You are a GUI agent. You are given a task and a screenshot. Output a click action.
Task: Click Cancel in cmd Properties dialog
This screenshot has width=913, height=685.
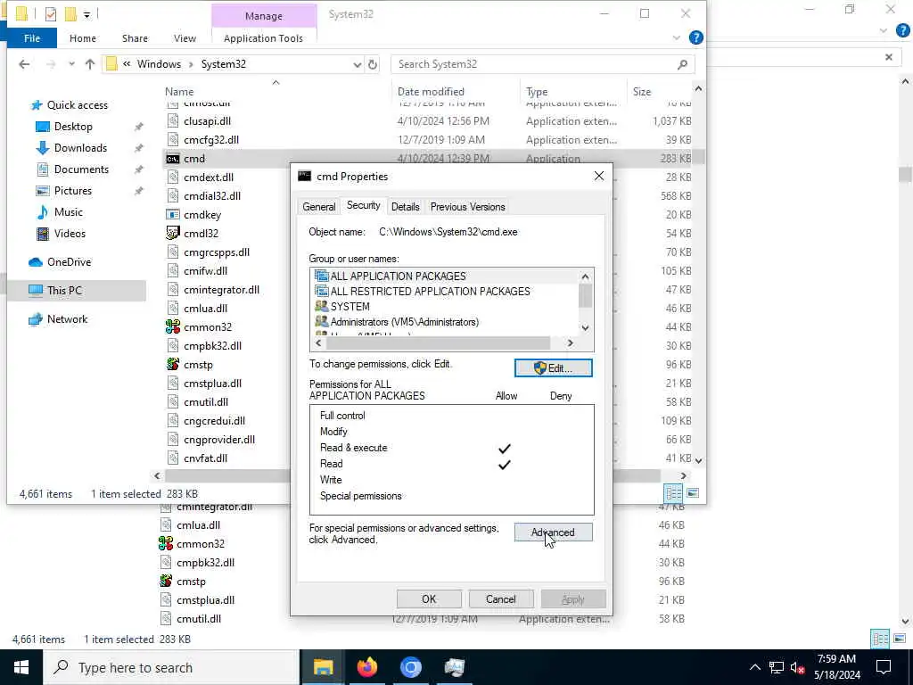click(501, 598)
